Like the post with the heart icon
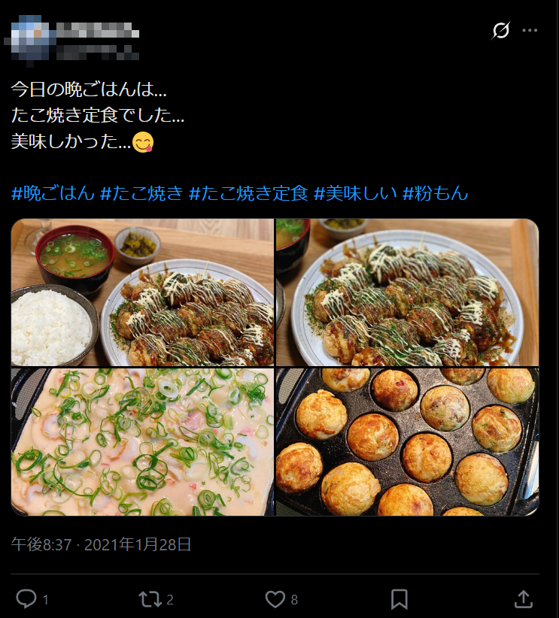Screen dimensions: 559x618 coord(275,599)
